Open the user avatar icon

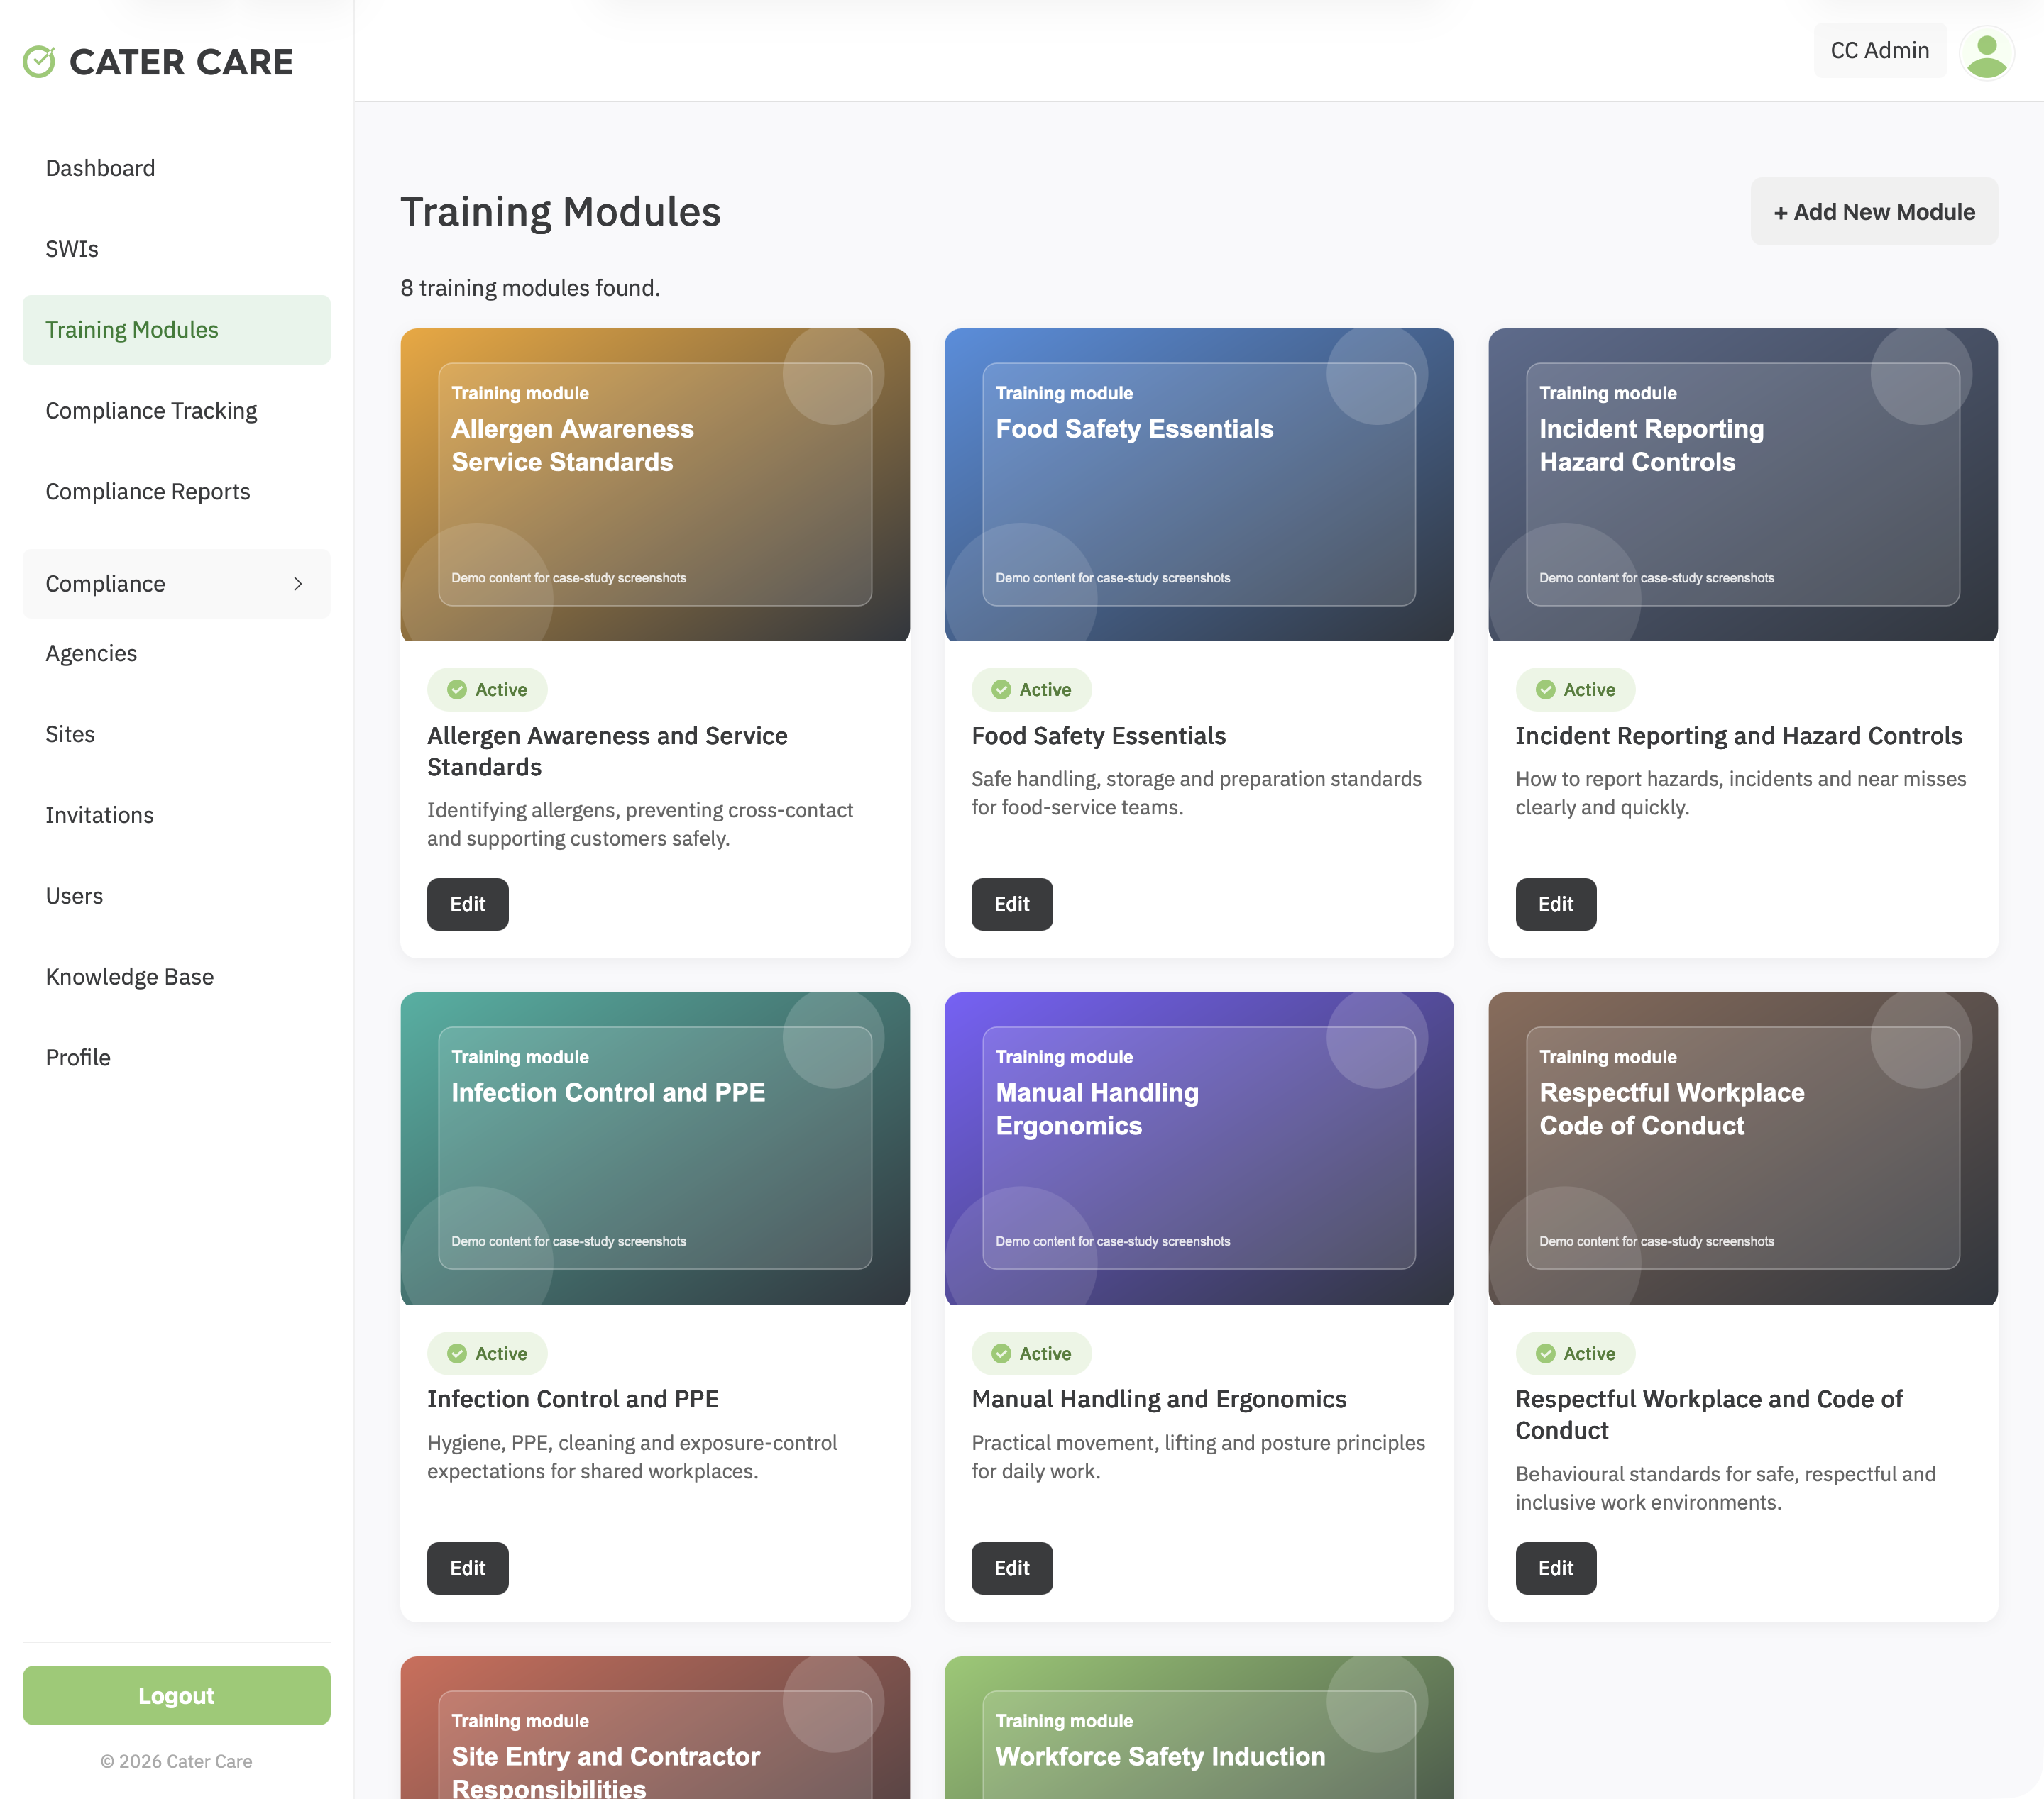(x=1986, y=52)
